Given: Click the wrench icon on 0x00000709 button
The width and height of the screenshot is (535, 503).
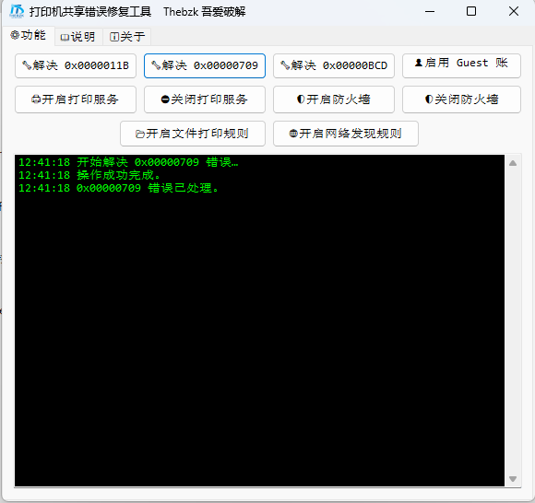Looking at the screenshot, I should pos(156,65).
